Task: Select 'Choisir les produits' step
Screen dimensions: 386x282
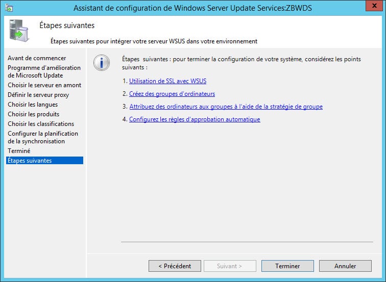Action: coord(34,114)
